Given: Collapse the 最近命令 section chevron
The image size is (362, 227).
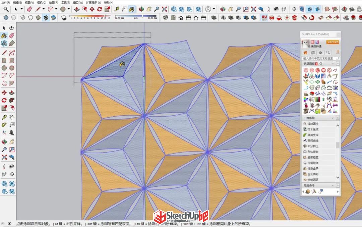Looking at the screenshot, I should click(x=333, y=185).
